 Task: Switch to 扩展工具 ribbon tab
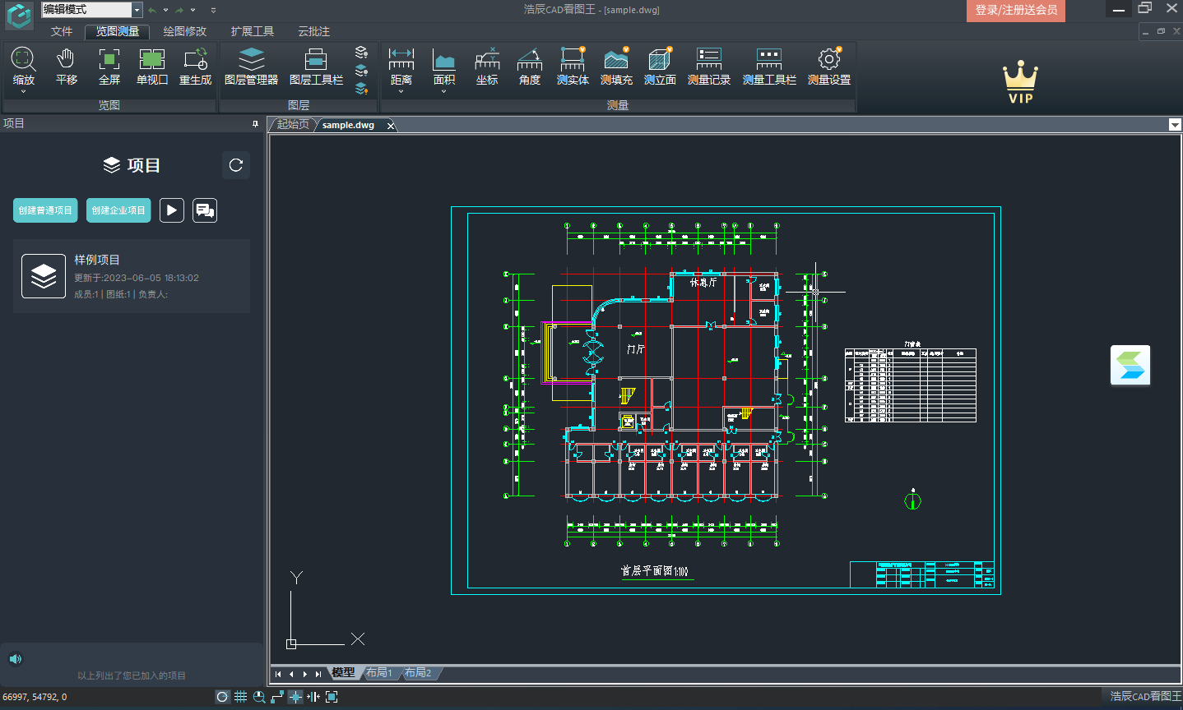tap(253, 31)
